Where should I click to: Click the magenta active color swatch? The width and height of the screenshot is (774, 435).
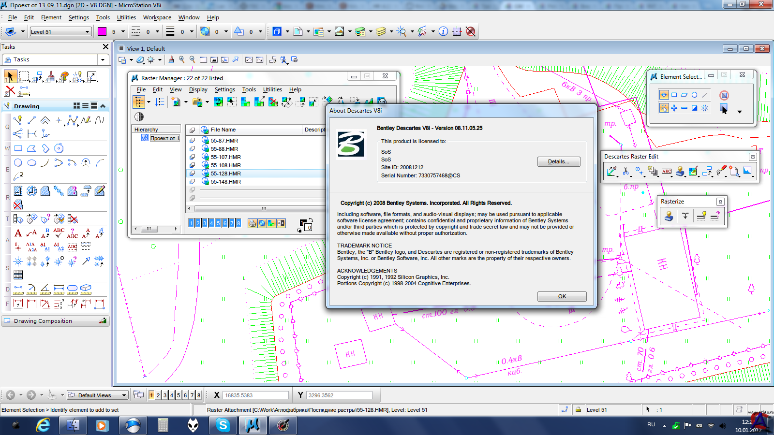[x=102, y=32]
